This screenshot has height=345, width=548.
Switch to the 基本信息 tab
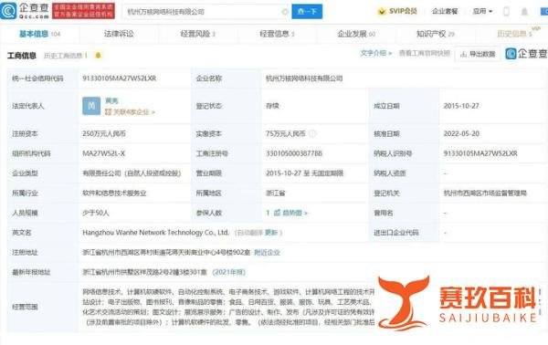[39, 34]
